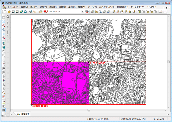Click the highlighted bottom icon in left toolbar

pyautogui.click(x=4, y=110)
